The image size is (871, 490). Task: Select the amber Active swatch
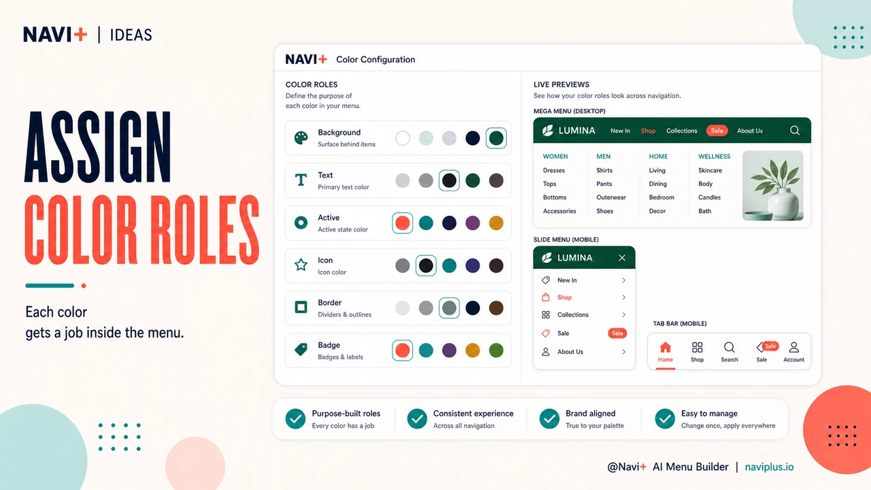tap(496, 223)
